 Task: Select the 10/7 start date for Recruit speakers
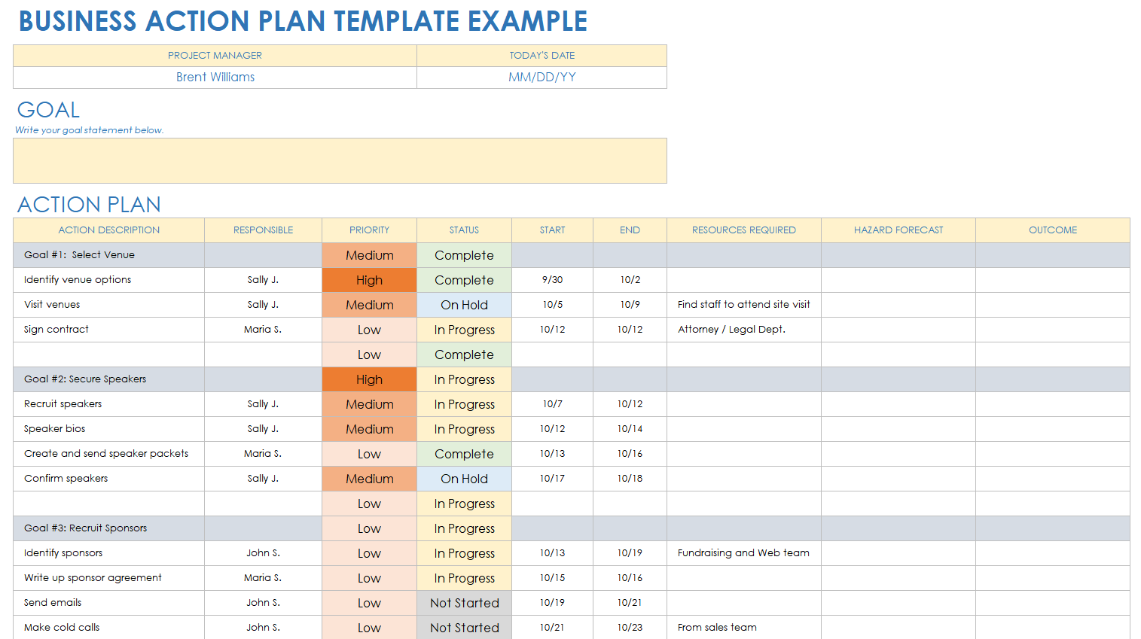click(x=552, y=404)
